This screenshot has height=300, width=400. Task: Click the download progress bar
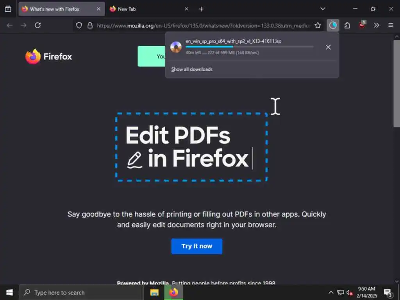(x=250, y=47)
